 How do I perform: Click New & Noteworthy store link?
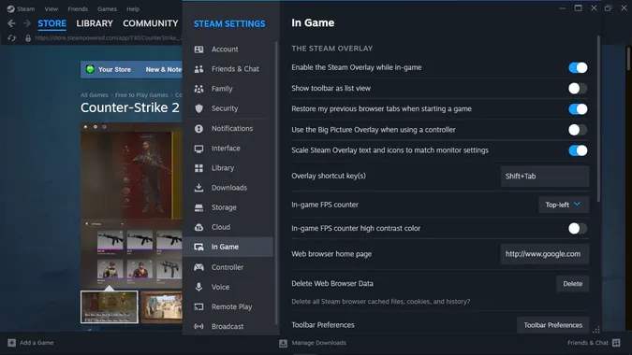164,69
